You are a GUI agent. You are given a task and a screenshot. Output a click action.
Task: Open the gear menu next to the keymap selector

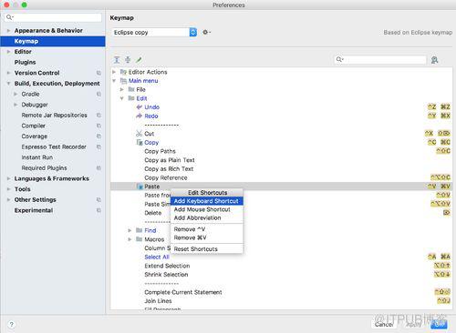click(206, 32)
